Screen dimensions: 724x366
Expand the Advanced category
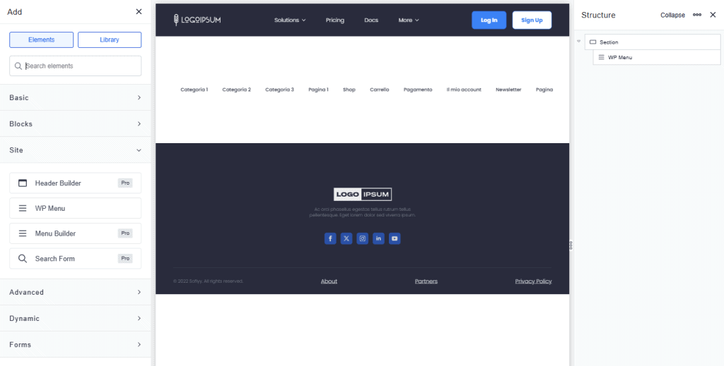click(x=75, y=292)
